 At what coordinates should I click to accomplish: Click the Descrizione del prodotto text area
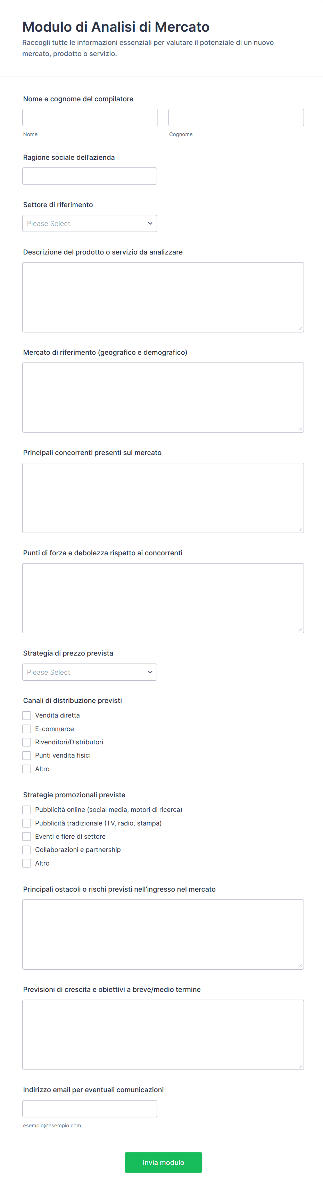[163, 297]
